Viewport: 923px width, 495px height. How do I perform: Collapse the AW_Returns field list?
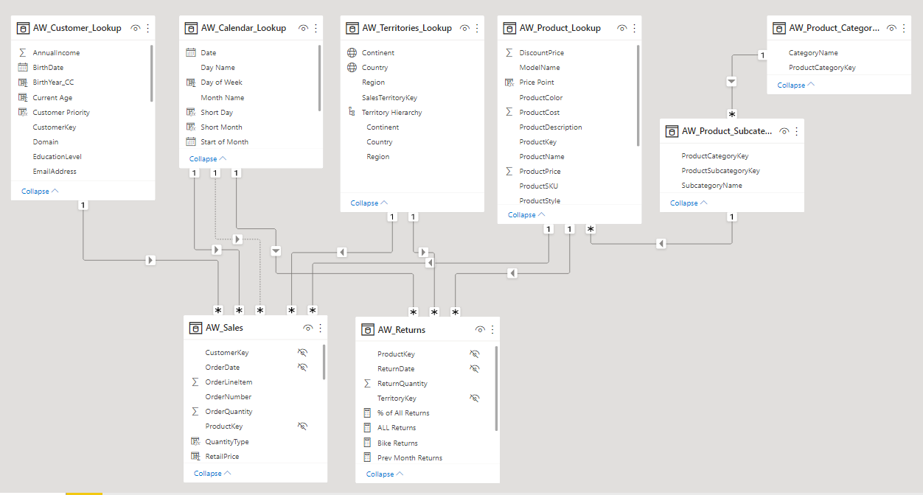(380, 474)
